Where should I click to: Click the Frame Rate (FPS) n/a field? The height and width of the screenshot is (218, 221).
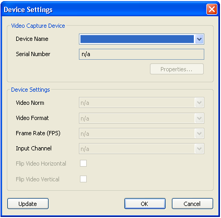(142, 134)
